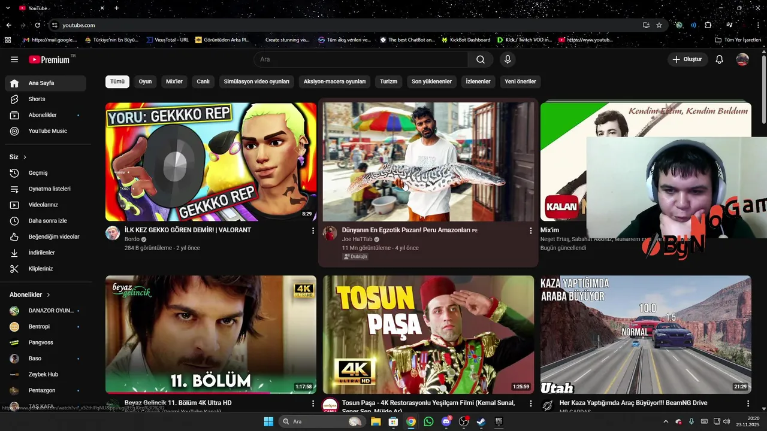767x431 pixels.
Task: Open browser extensions puzzle icon
Action: tap(708, 25)
